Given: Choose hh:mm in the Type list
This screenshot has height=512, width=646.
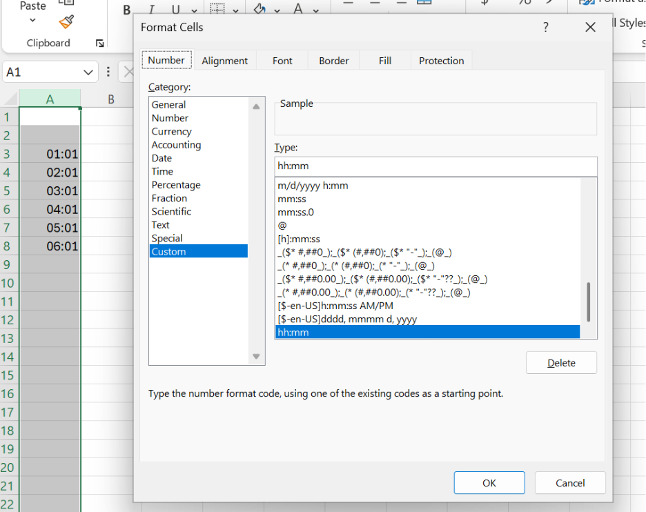Looking at the screenshot, I should (x=428, y=332).
